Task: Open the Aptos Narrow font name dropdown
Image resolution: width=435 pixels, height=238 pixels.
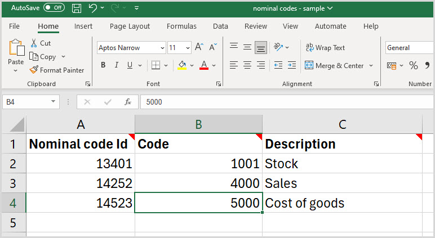Action: (x=162, y=48)
